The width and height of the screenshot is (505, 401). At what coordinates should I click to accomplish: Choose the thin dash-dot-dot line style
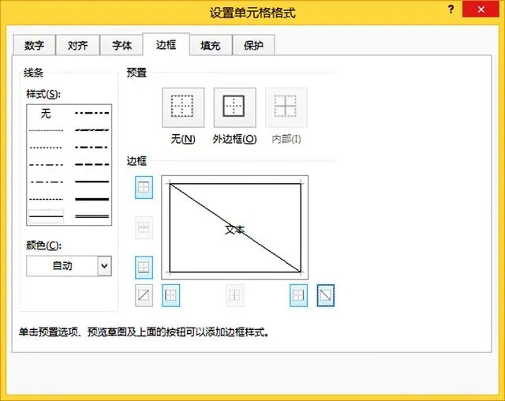click(x=46, y=165)
